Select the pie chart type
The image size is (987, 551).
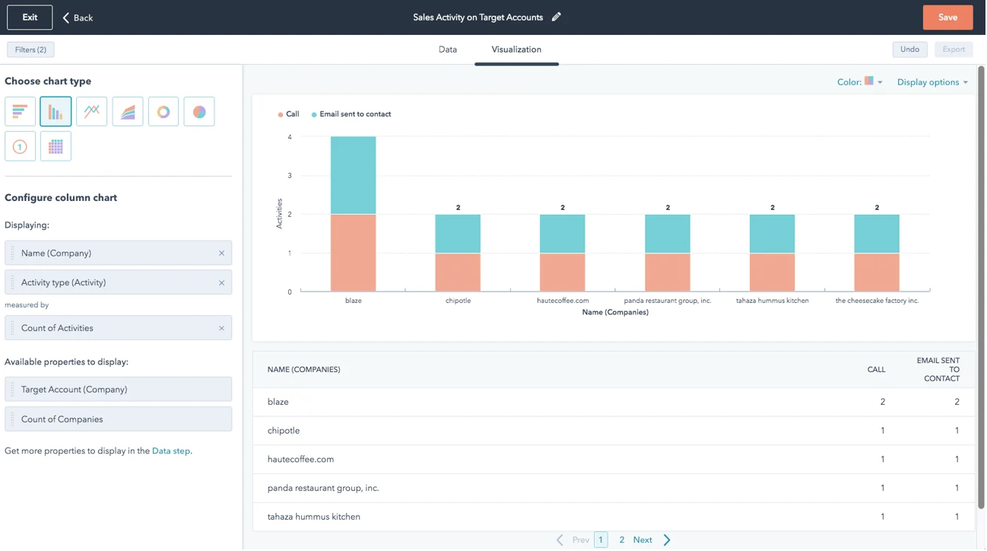[x=199, y=112]
